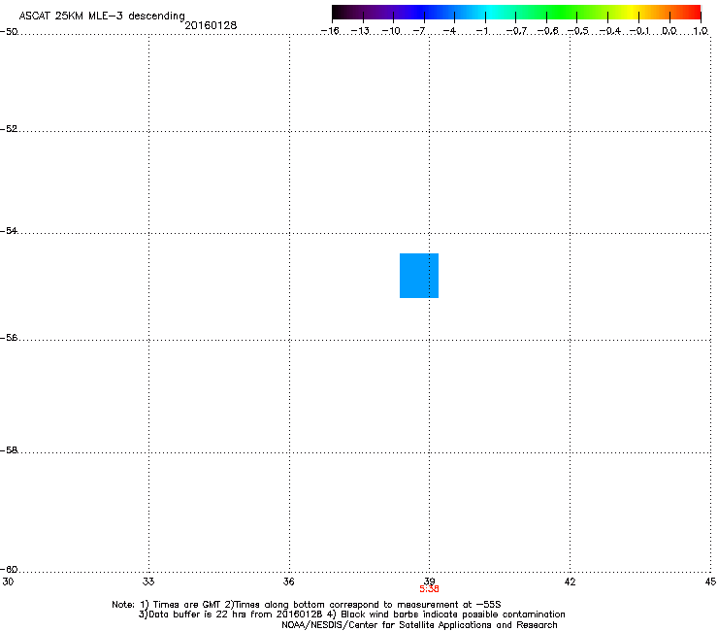Click the -58 latitude axis label
718x631 pixels.
tap(9, 450)
